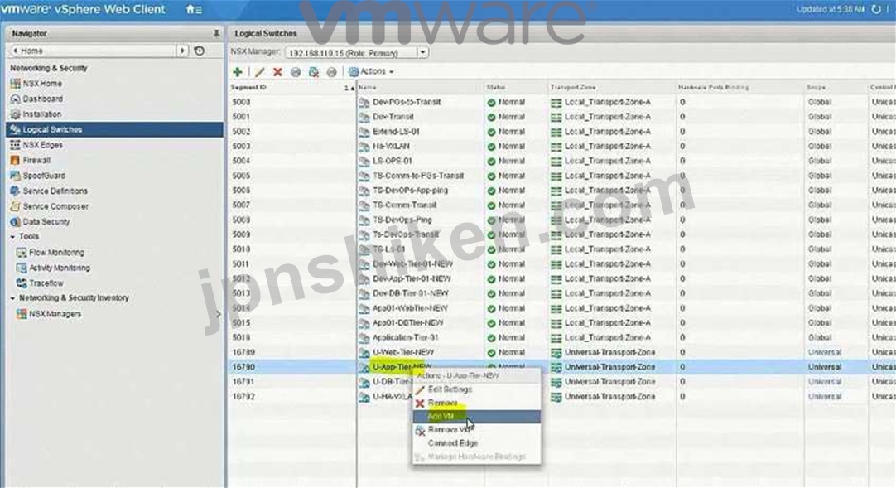Image resolution: width=896 pixels, height=488 pixels.
Task: Open the NSX Manager dropdown
Action: pyautogui.click(x=423, y=52)
